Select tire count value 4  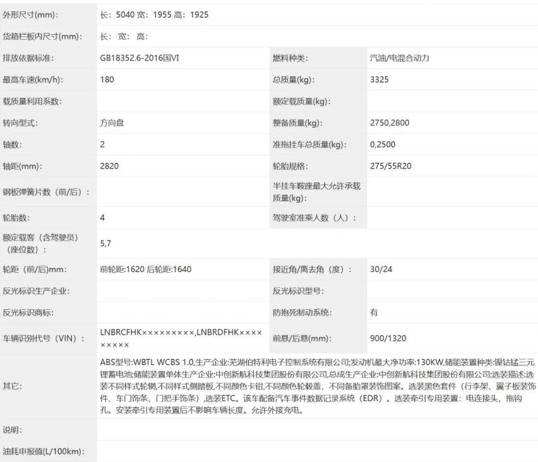(102, 218)
